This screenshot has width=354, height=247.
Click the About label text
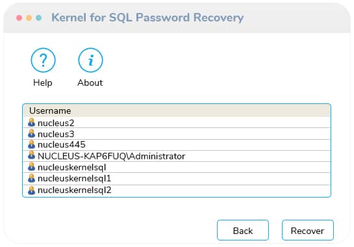(90, 83)
